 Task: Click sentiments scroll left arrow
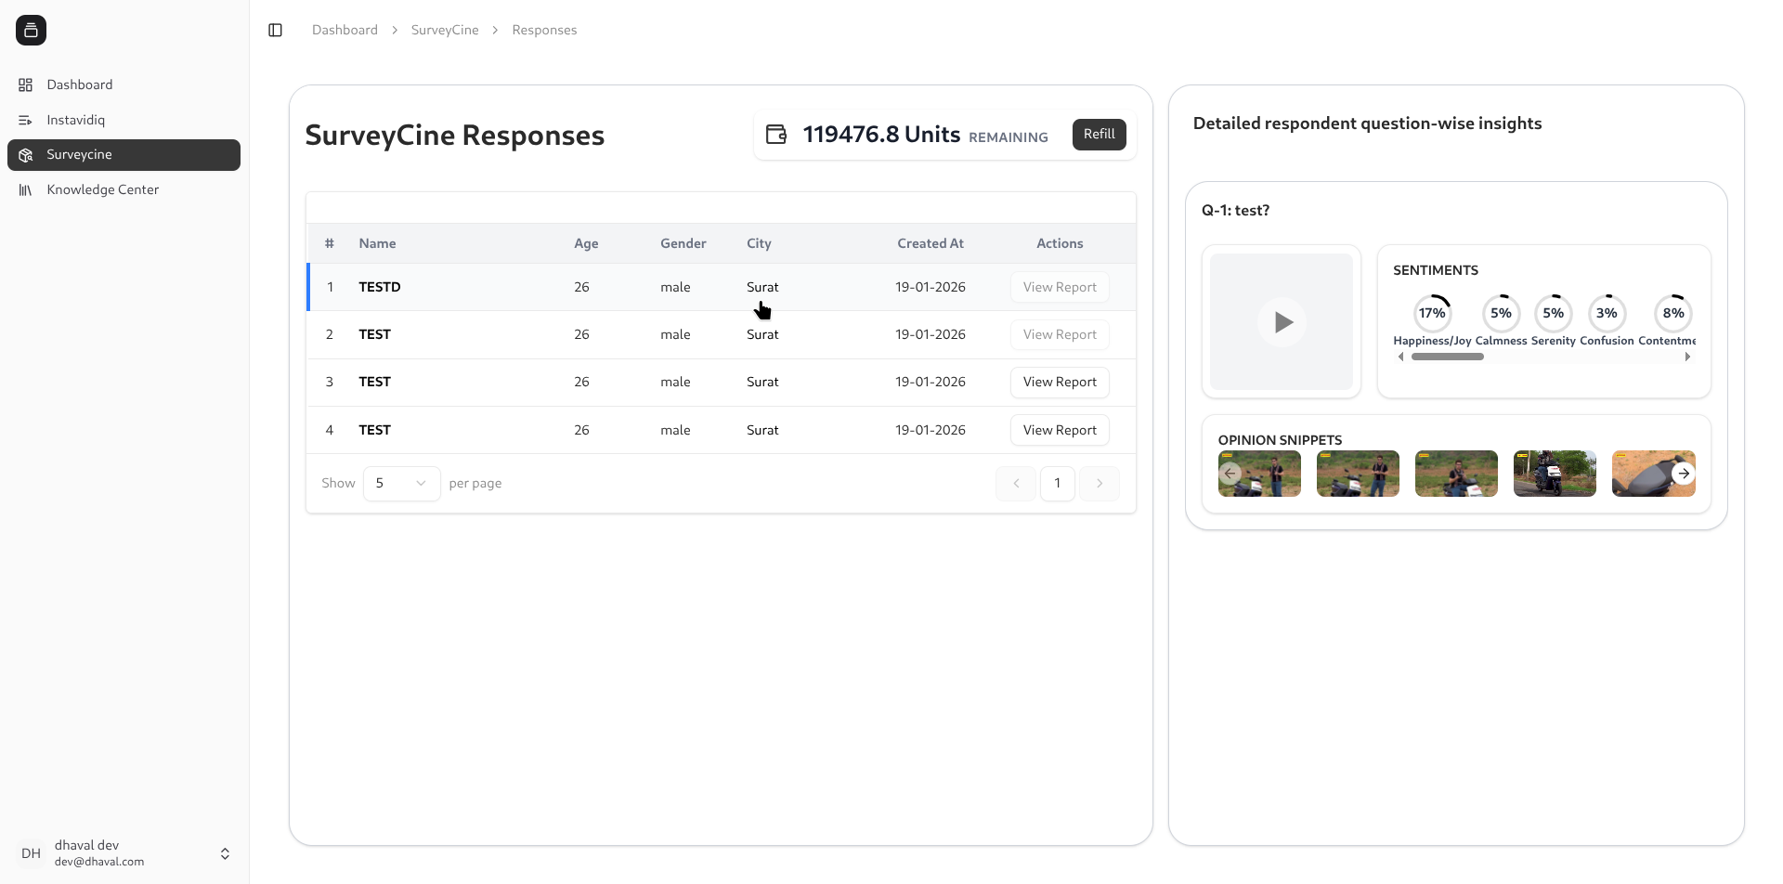pyautogui.click(x=1400, y=357)
